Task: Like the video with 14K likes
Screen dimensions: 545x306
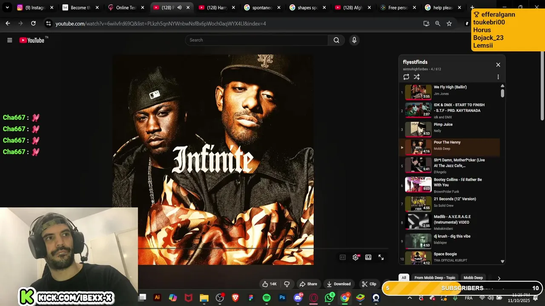Action: tap(270, 284)
